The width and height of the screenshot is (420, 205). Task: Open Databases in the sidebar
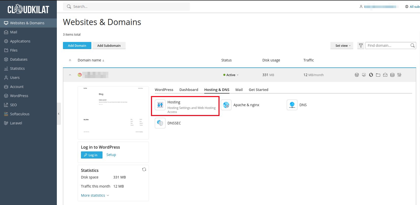(28, 59)
